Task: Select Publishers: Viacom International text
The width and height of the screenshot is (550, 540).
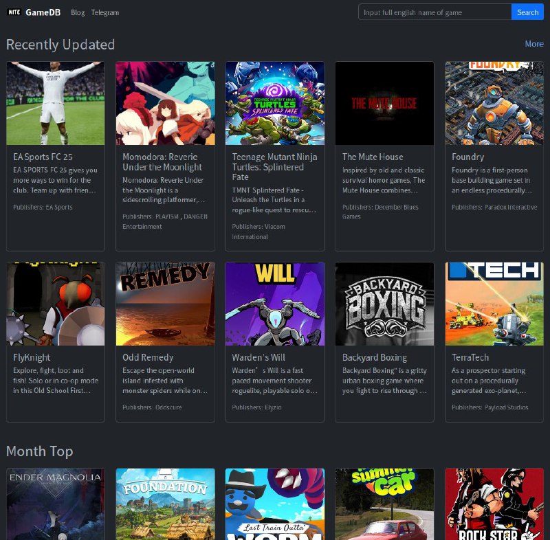Action: tap(258, 232)
